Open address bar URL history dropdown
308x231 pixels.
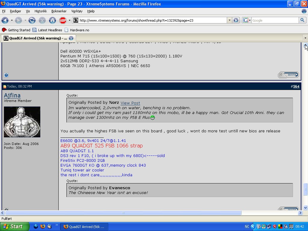pos(229,20)
